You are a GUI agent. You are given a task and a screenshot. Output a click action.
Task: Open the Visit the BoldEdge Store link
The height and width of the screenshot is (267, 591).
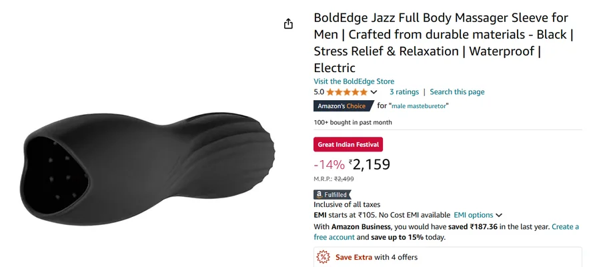(354, 81)
